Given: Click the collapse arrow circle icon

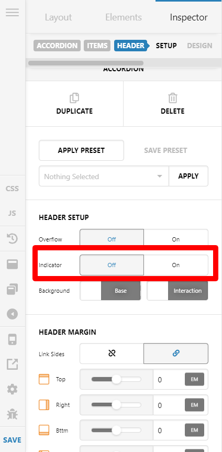Looking at the screenshot, I should tap(13, 314).
